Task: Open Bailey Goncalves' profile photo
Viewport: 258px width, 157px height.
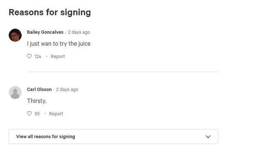Action: point(15,35)
